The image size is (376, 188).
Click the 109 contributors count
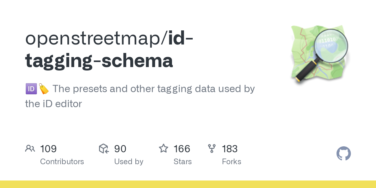tap(48, 149)
